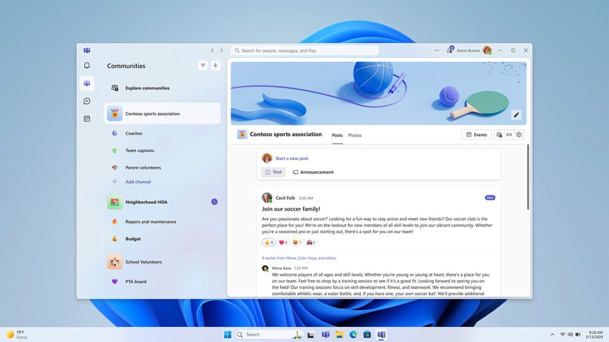Toggle the thumbs up reaction with 5
The height and width of the screenshot is (342, 609).
(x=269, y=242)
